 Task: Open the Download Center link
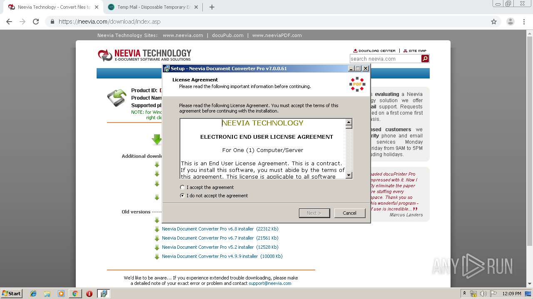374,51
